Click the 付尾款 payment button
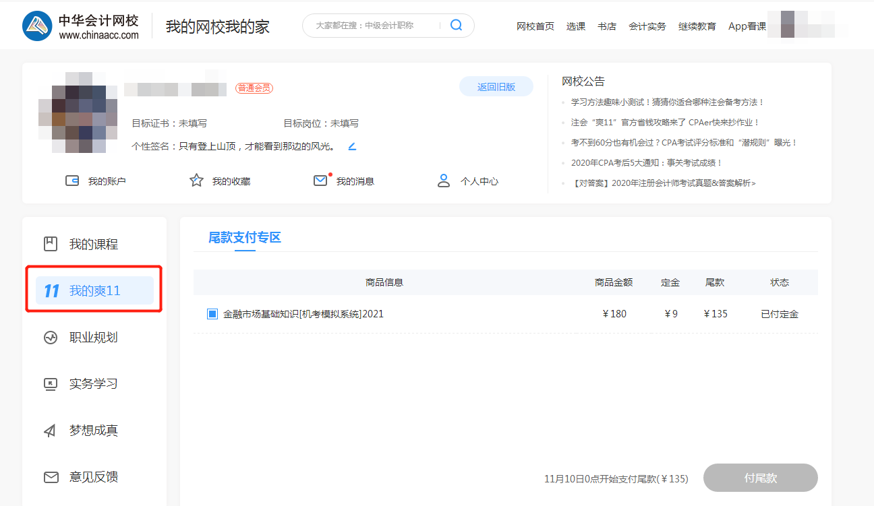 760,477
